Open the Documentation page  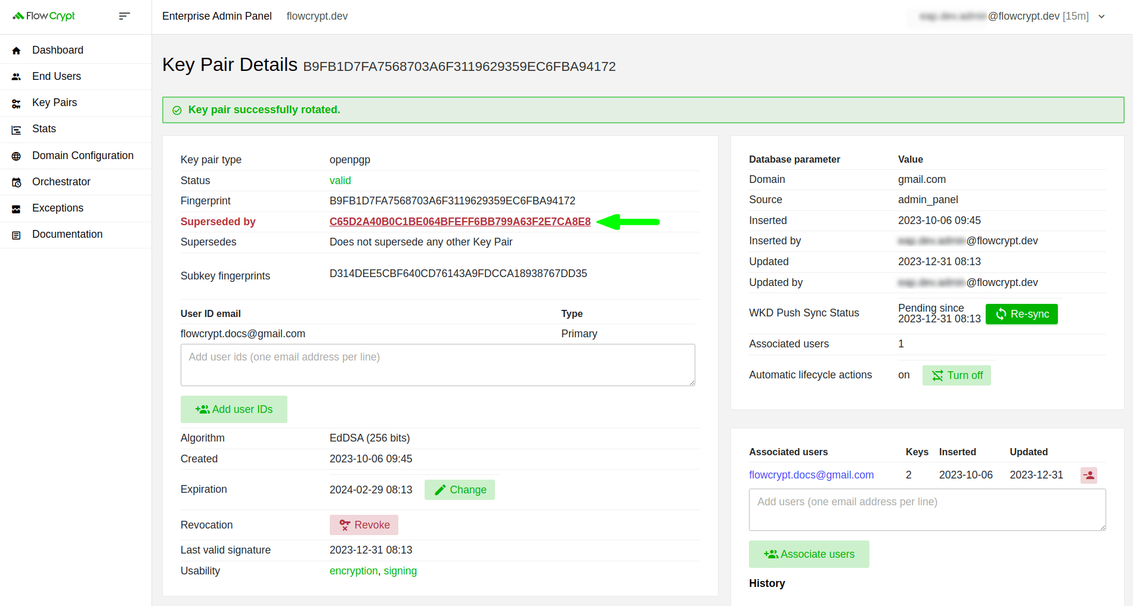tap(76, 234)
